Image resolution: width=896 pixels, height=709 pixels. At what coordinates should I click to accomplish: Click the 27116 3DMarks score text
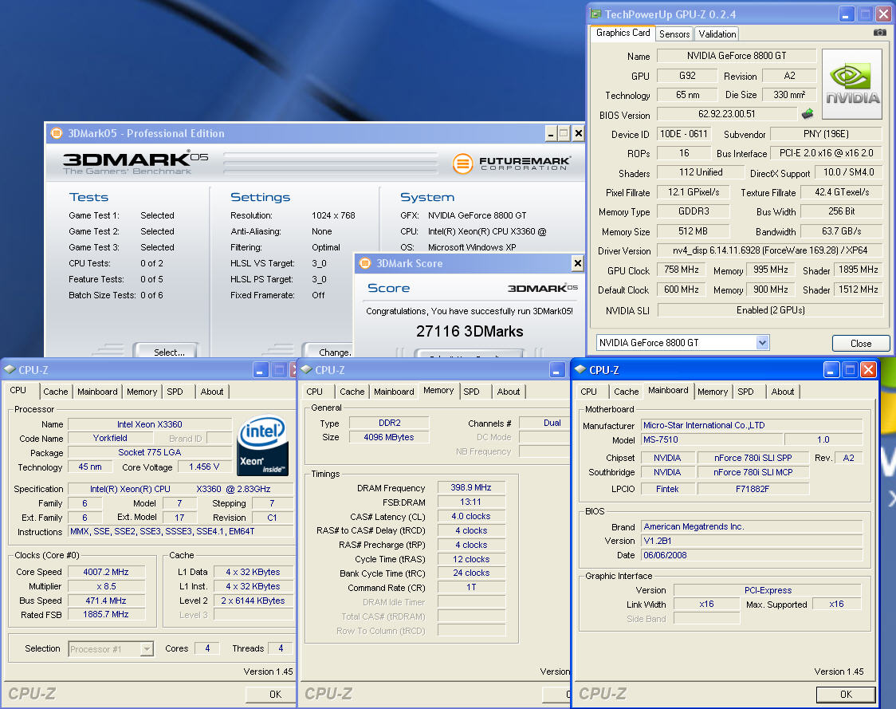(x=470, y=331)
